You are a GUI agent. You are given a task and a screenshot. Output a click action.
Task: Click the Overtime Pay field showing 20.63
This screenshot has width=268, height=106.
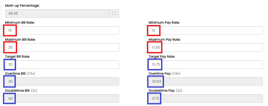click(206, 82)
